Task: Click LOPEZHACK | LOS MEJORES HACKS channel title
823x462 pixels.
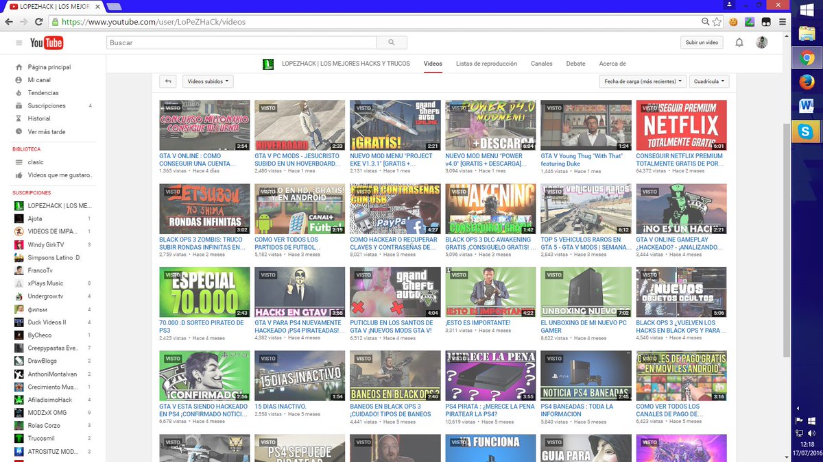Action: pos(346,64)
